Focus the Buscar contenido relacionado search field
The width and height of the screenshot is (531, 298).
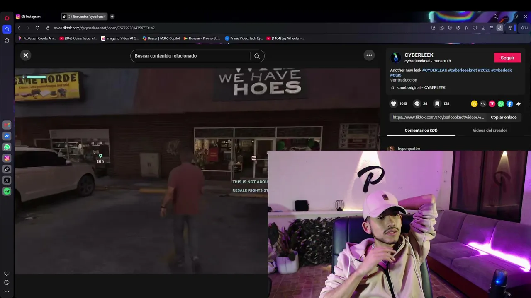click(191, 56)
